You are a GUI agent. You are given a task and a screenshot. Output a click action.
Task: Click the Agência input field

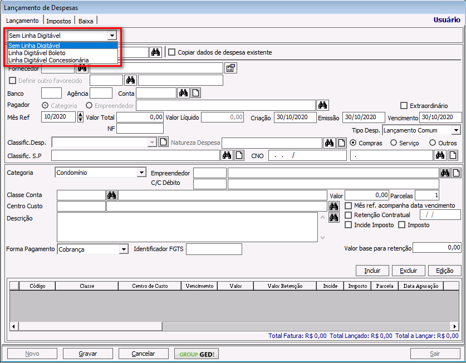(x=101, y=93)
